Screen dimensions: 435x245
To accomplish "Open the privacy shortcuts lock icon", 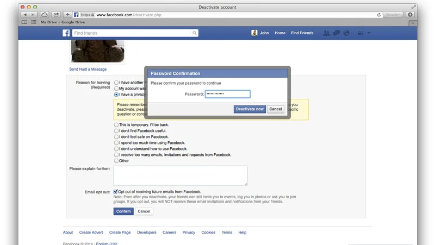I will (360, 33).
